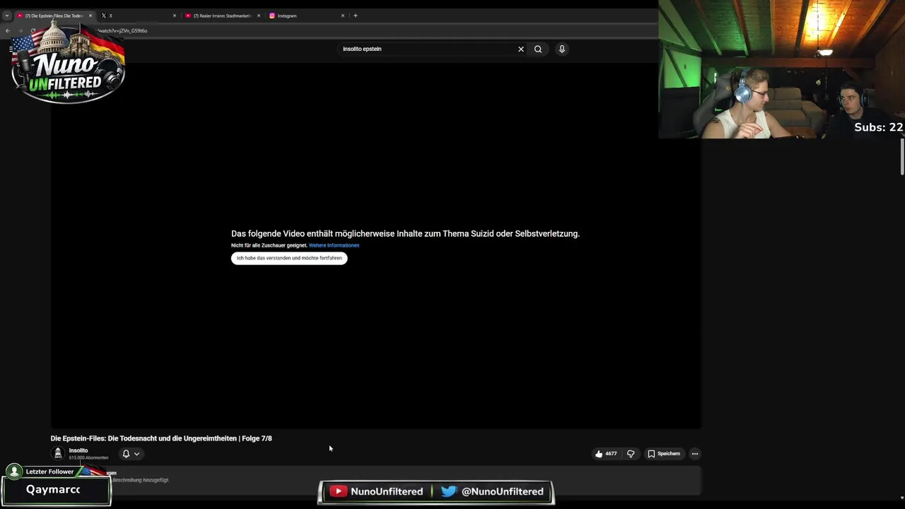Start voice search with the microphone icon

click(562, 49)
